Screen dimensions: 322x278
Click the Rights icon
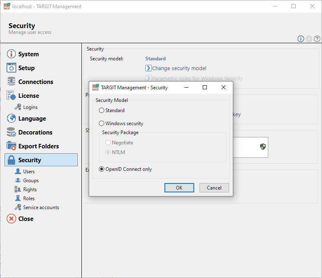(18, 189)
